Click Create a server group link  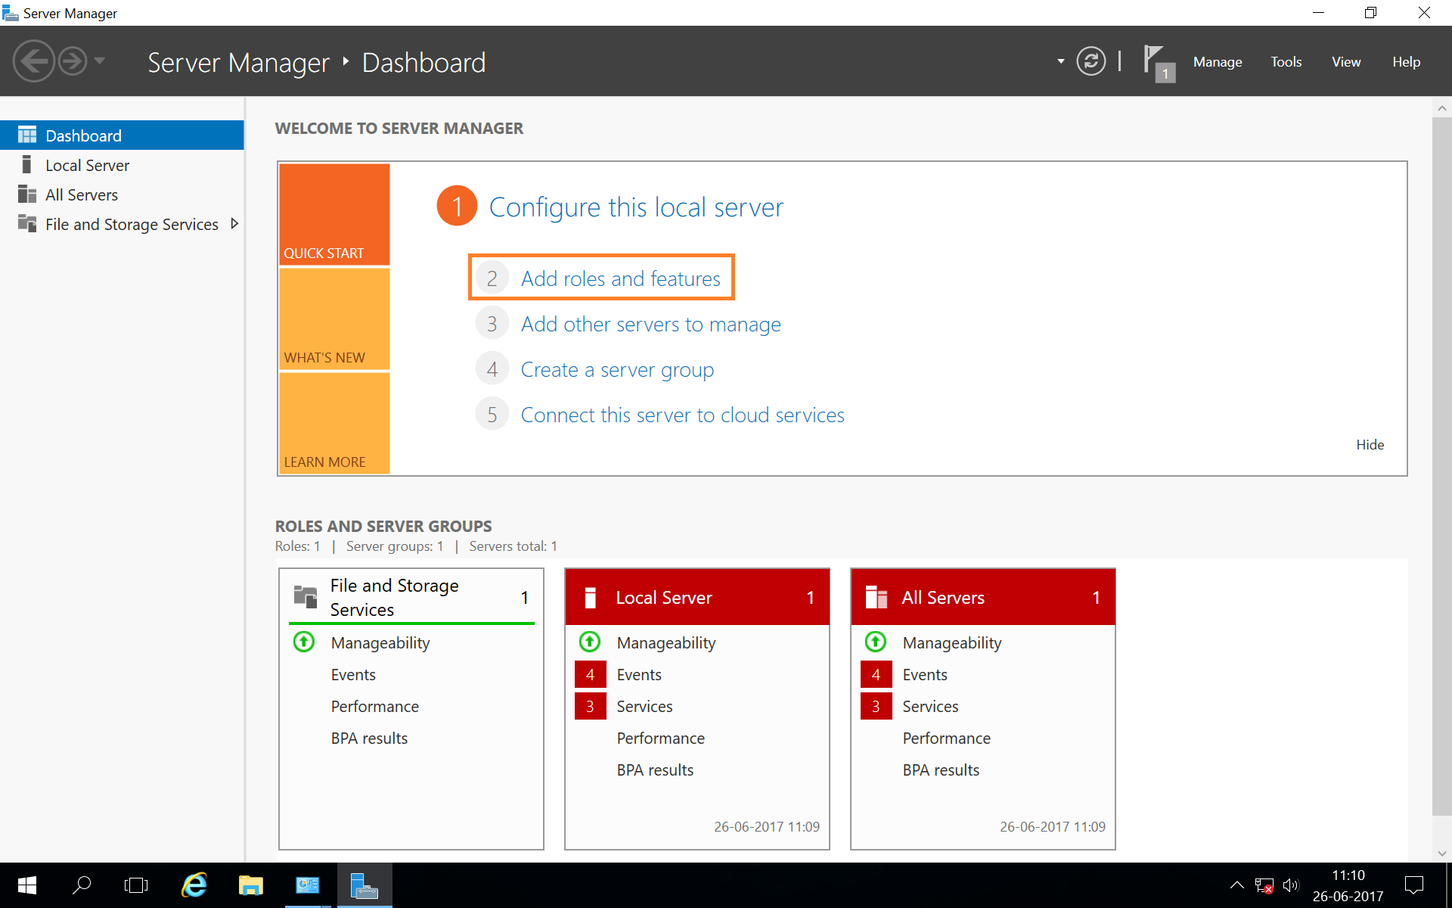pyautogui.click(x=617, y=369)
